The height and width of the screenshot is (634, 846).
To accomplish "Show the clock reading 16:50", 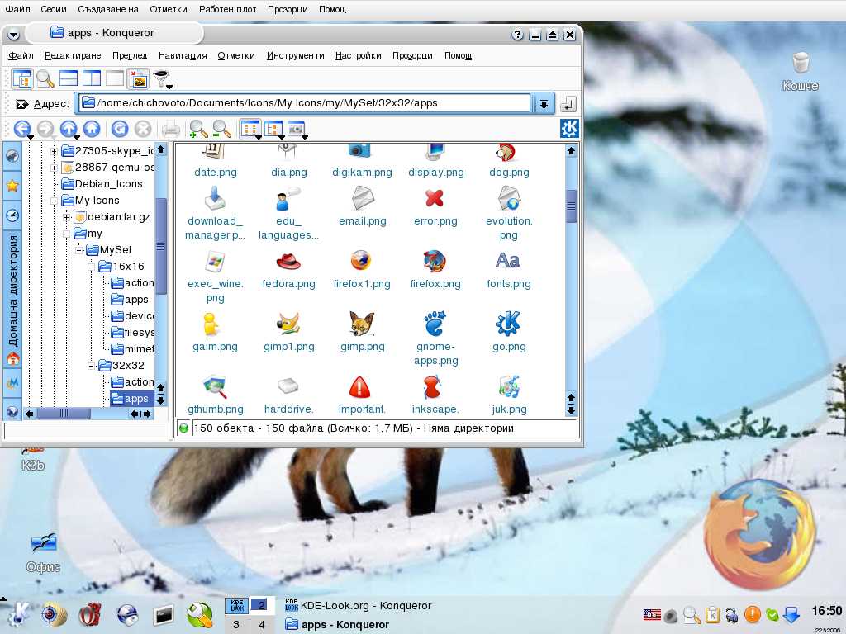I will tap(826, 611).
